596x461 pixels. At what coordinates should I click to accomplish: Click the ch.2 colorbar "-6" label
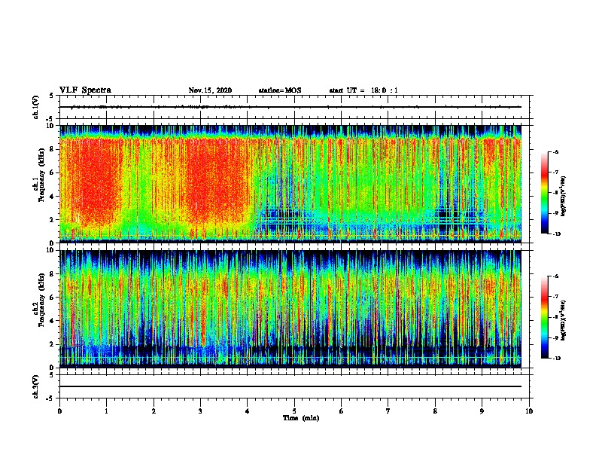pyautogui.click(x=555, y=276)
